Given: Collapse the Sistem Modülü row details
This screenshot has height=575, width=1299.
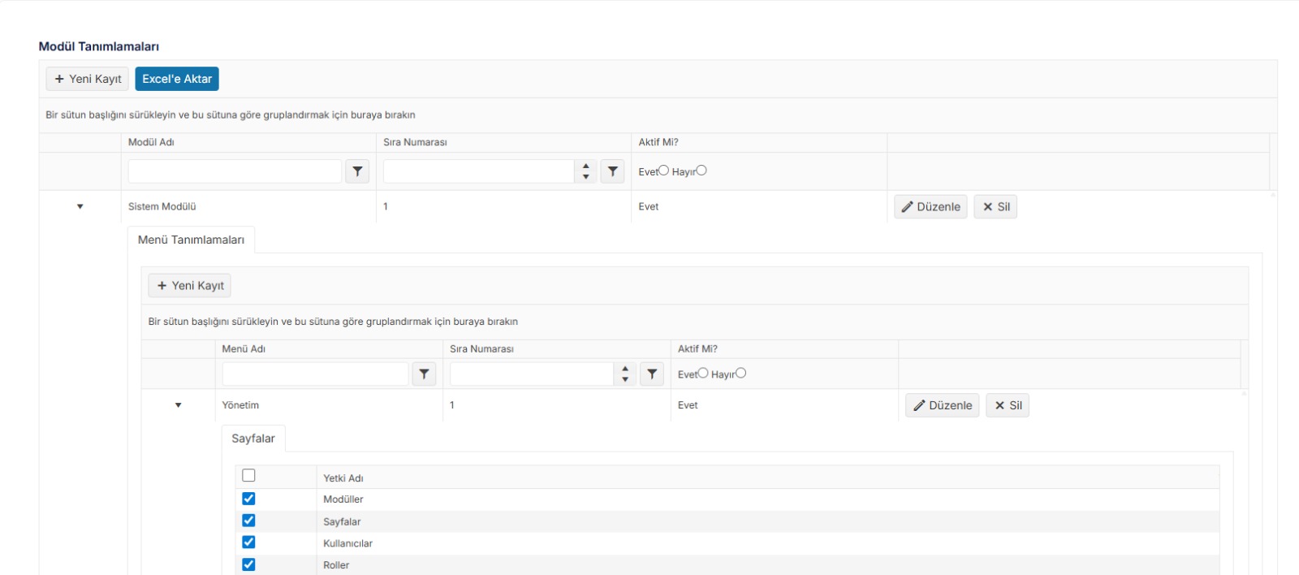Looking at the screenshot, I should (80, 207).
